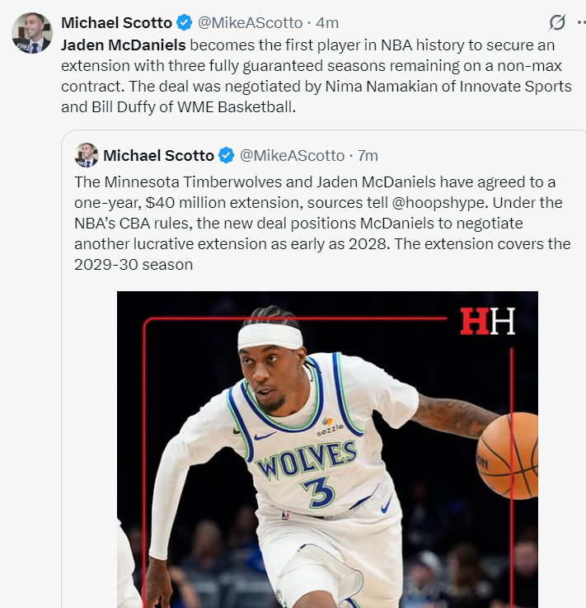This screenshot has width=586, height=608.
Task: Click the HH HoopsHype logo on the photo
Action: click(487, 321)
